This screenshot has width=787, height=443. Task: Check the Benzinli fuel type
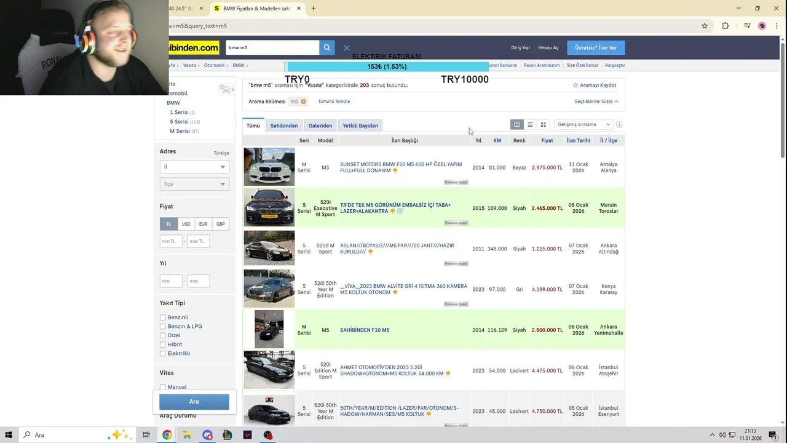[163, 317]
